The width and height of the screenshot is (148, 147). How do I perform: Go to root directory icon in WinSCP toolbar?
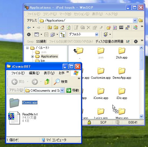point(56,28)
